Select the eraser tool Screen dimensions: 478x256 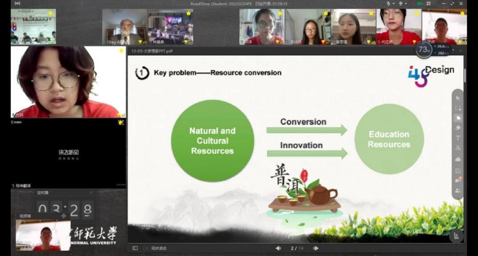coord(458,128)
